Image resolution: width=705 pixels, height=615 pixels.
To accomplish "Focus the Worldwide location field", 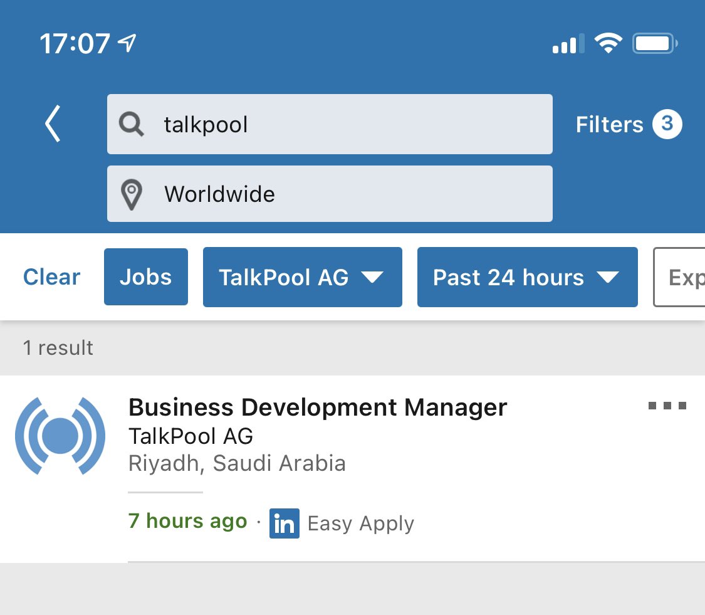I will pos(330,194).
